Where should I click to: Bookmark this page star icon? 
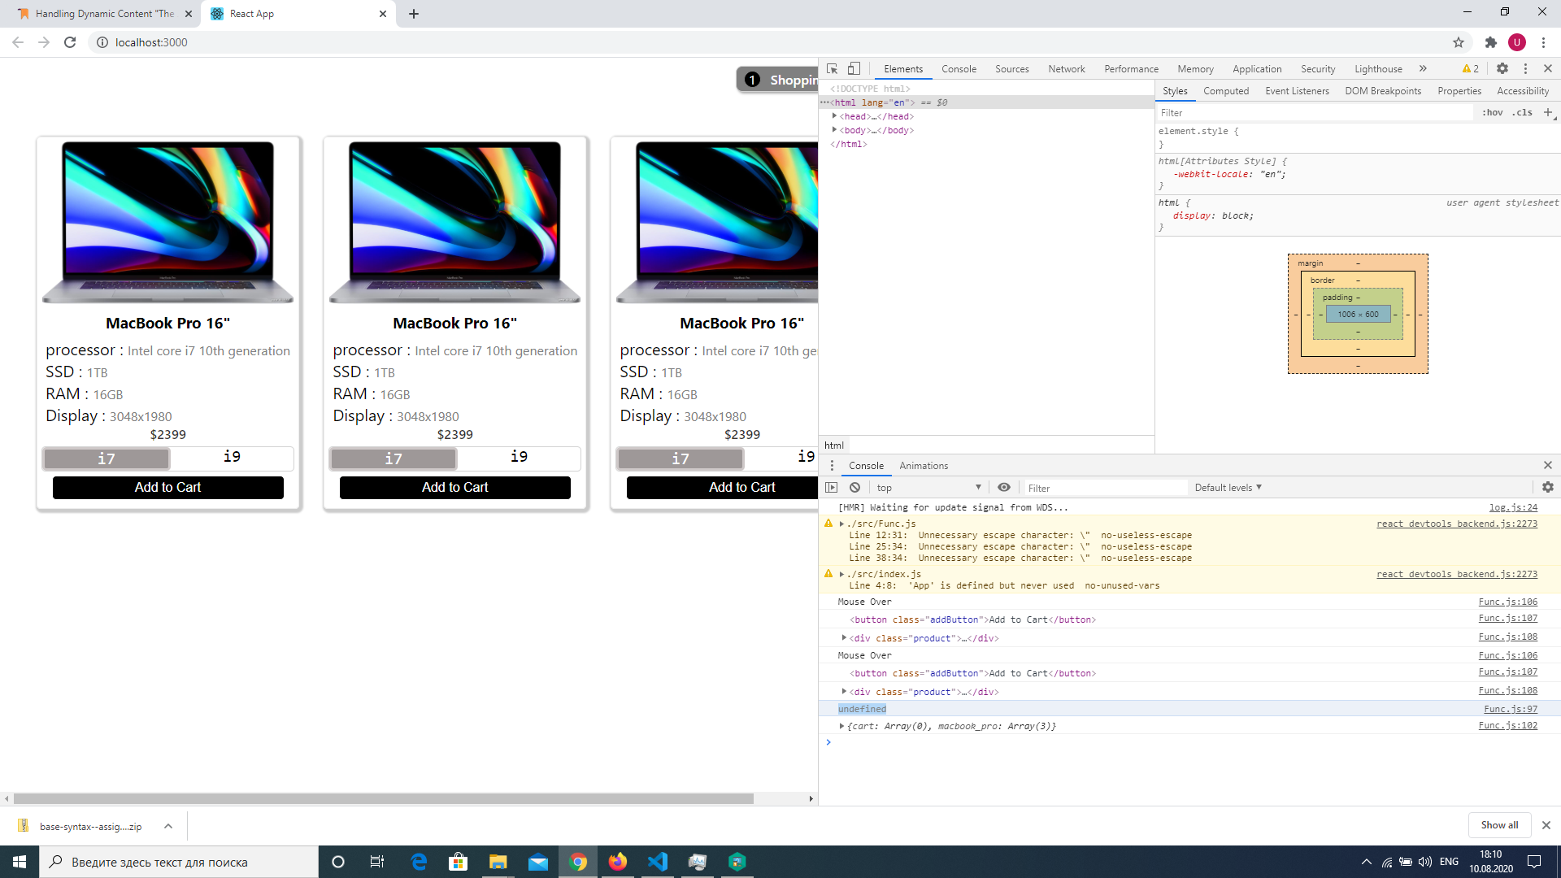1459,42
